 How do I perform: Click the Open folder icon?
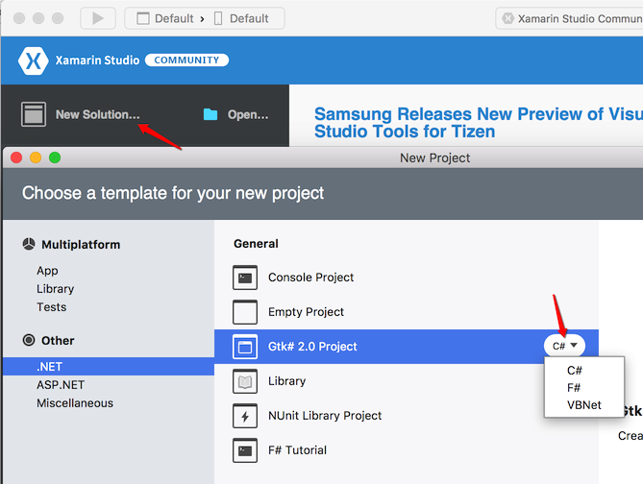(x=210, y=114)
